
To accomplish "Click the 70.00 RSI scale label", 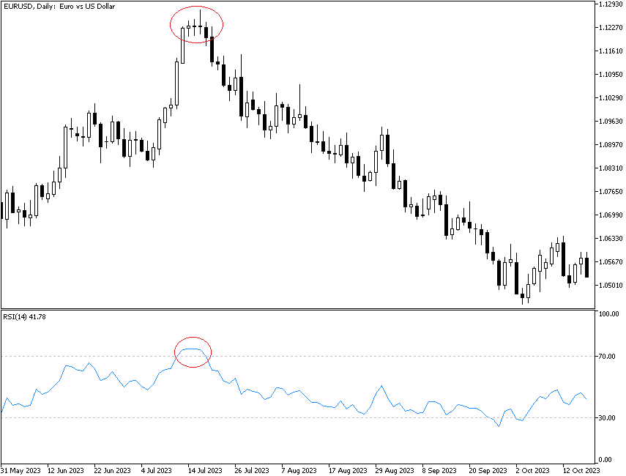I will coord(609,357).
